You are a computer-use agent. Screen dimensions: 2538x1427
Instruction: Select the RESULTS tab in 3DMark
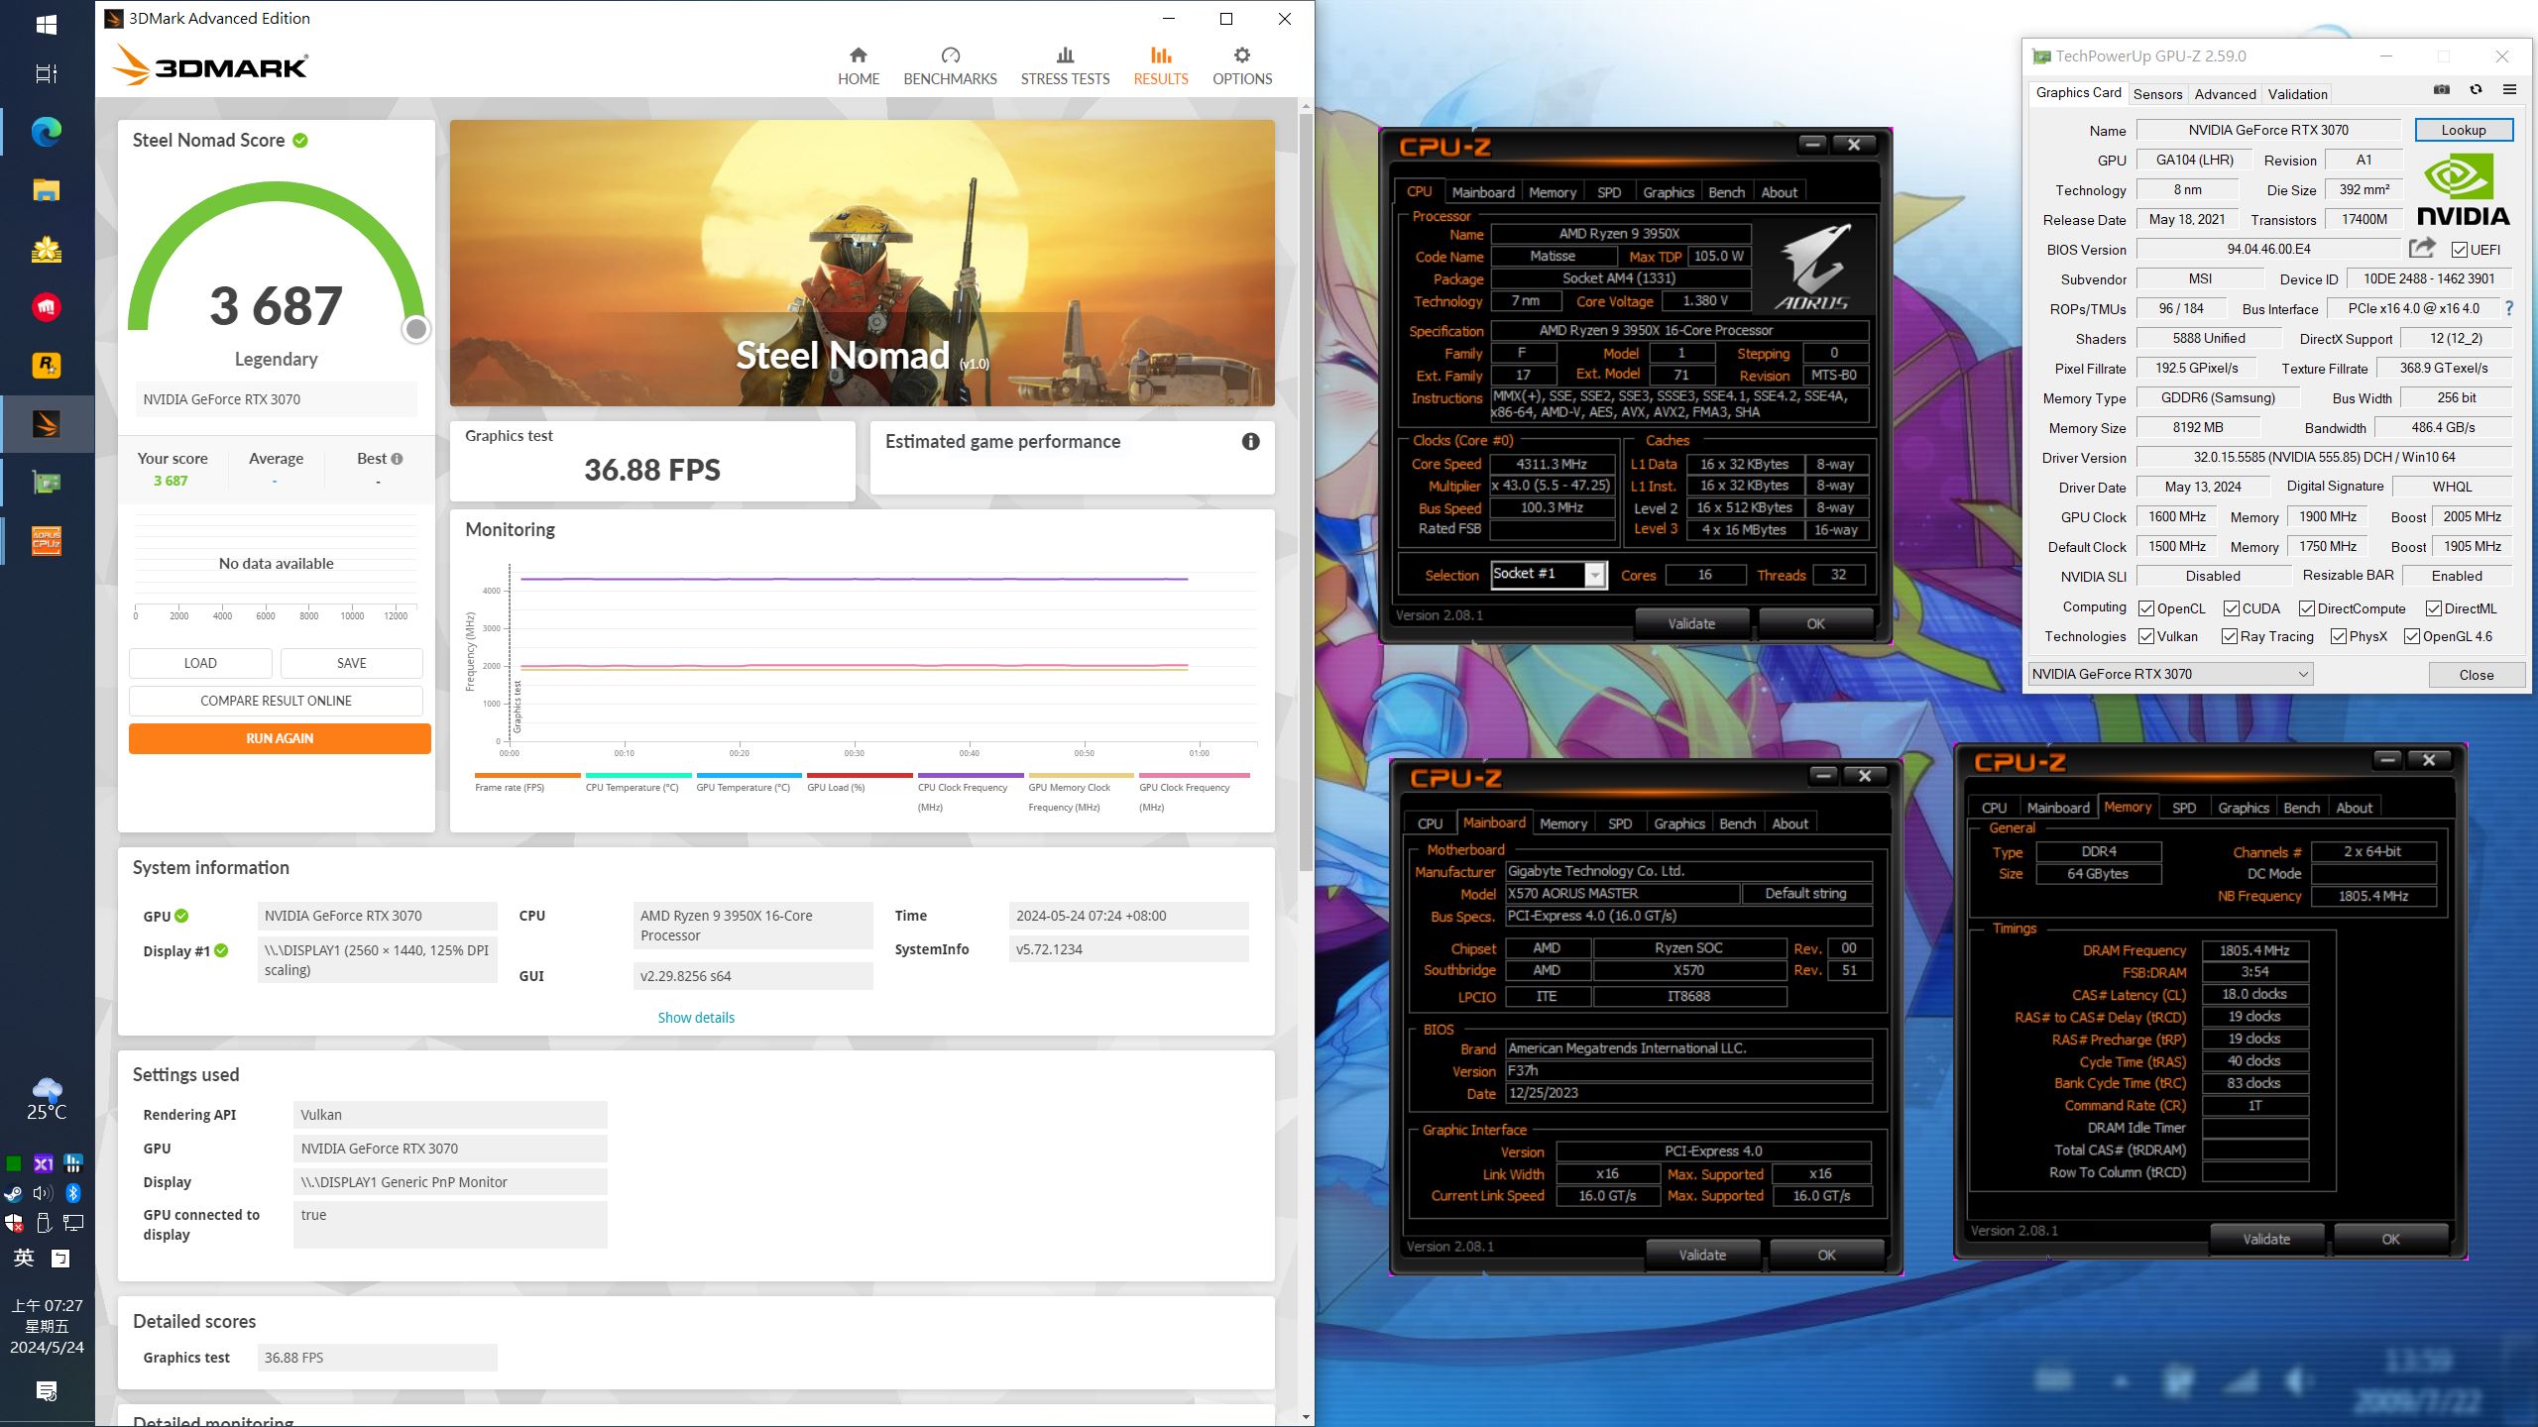pos(1160,66)
